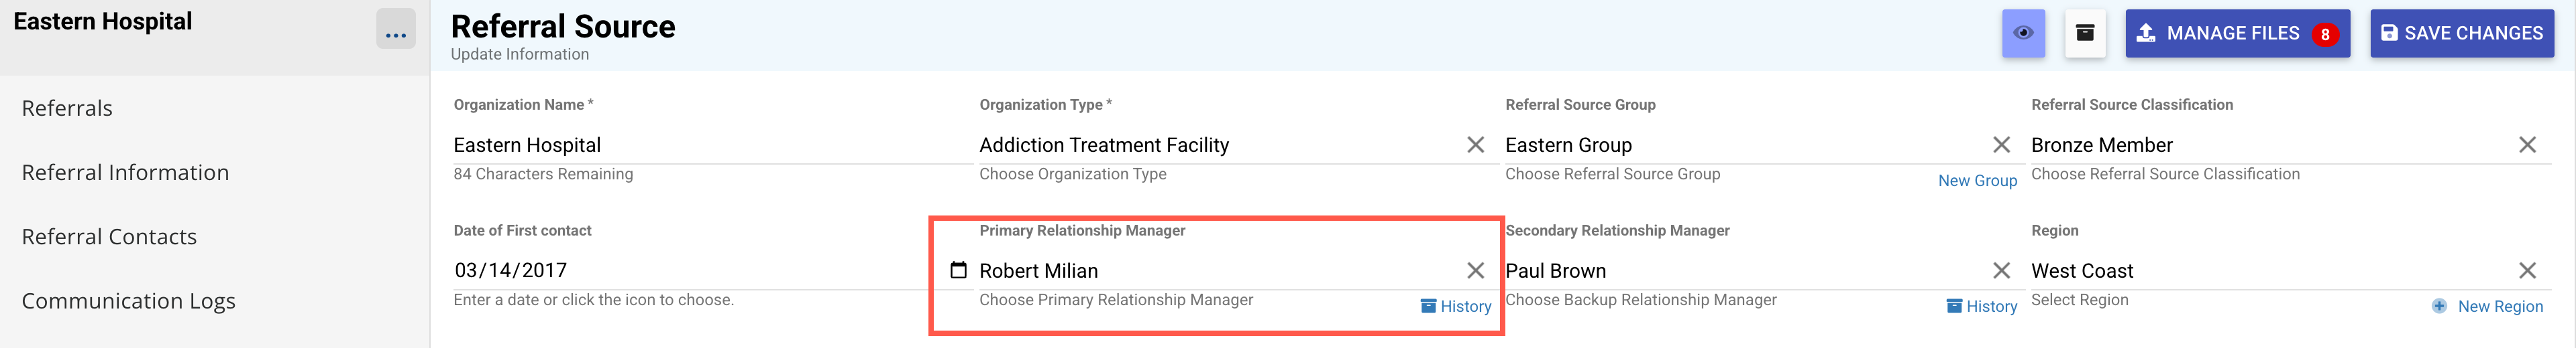Screen dimensions: 2576x348
Task: Toggle the eye visibility button
Action: pyautogui.click(x=2022, y=33)
